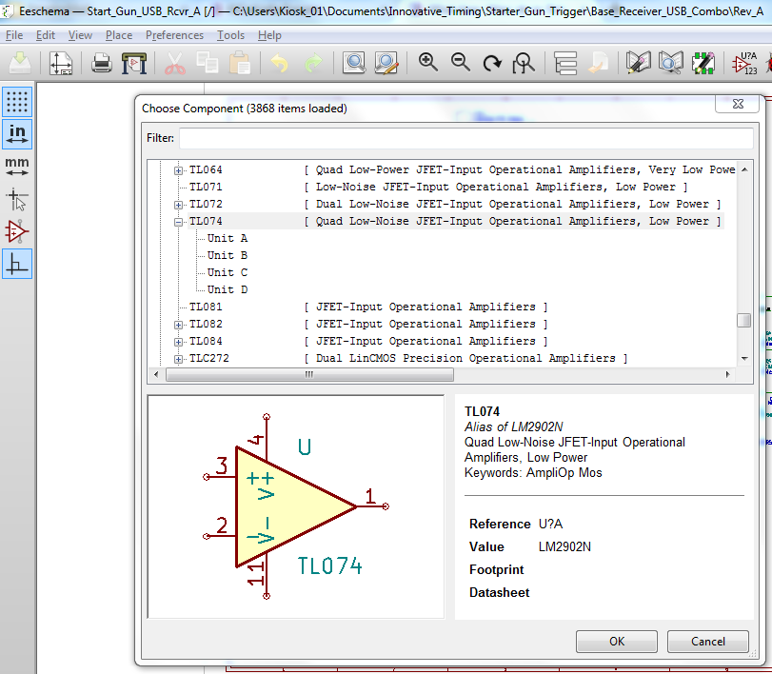Click the Redraw view icon
772x674 pixels.
492,64
